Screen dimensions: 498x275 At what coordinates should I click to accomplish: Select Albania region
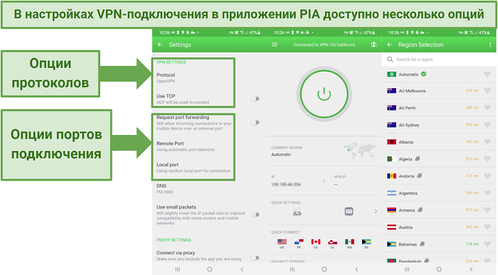(439, 142)
